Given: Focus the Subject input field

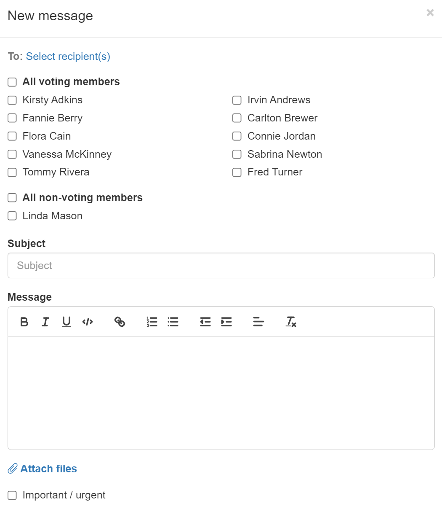Looking at the screenshot, I should point(221,265).
